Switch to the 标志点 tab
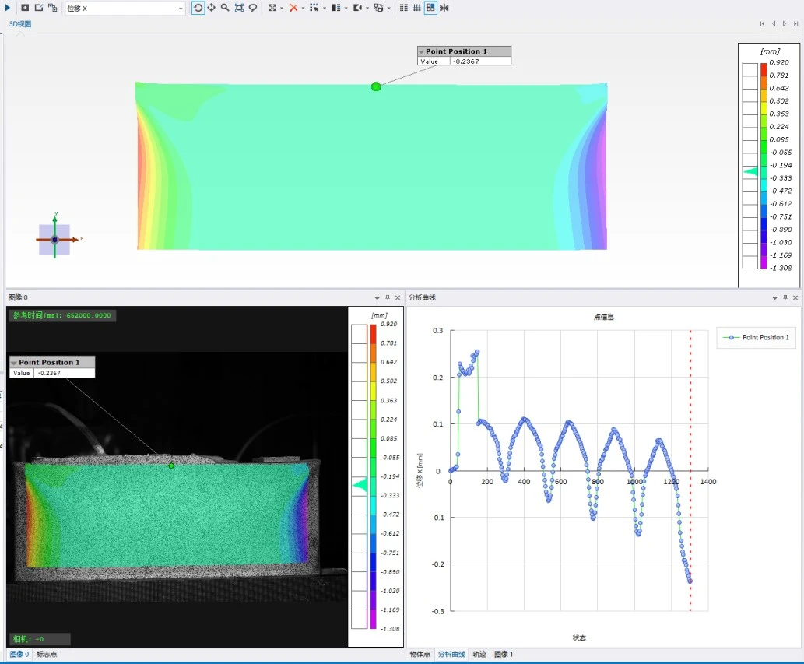The height and width of the screenshot is (664, 804). pos(47,655)
